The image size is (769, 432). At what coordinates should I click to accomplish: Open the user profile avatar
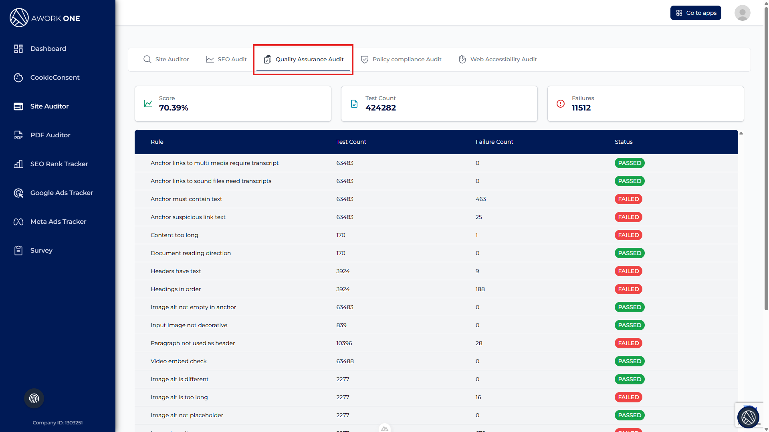tap(742, 13)
